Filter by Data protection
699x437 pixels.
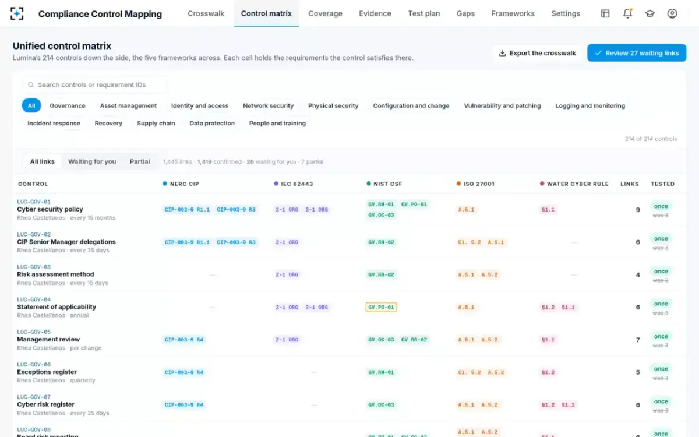pos(212,124)
